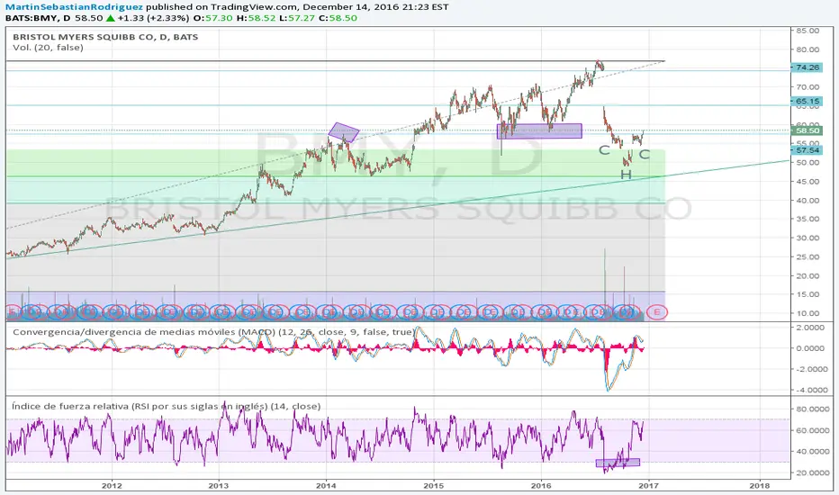Click the 2015 time axis label

pyautogui.click(x=433, y=486)
